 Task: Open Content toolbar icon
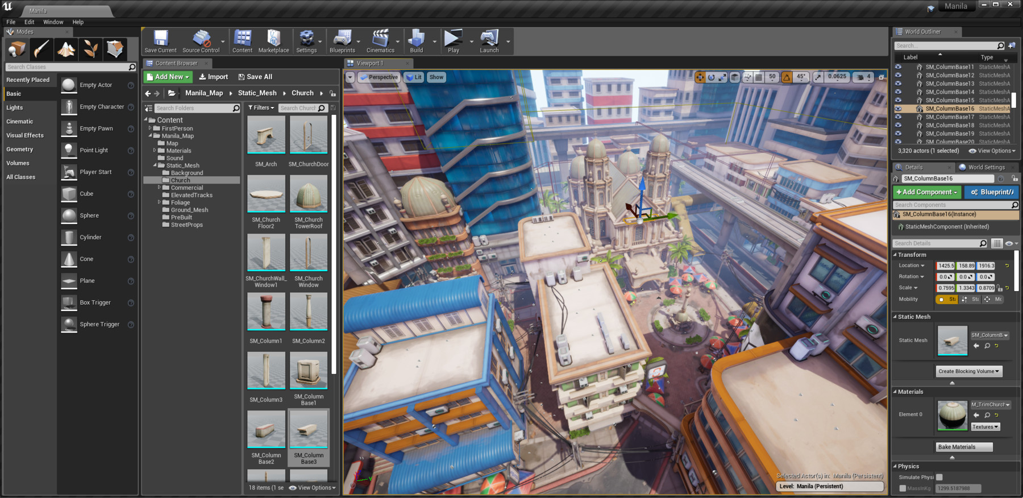point(243,42)
